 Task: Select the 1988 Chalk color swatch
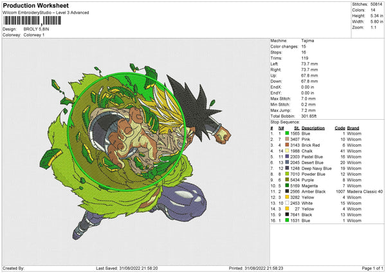coord(287,151)
